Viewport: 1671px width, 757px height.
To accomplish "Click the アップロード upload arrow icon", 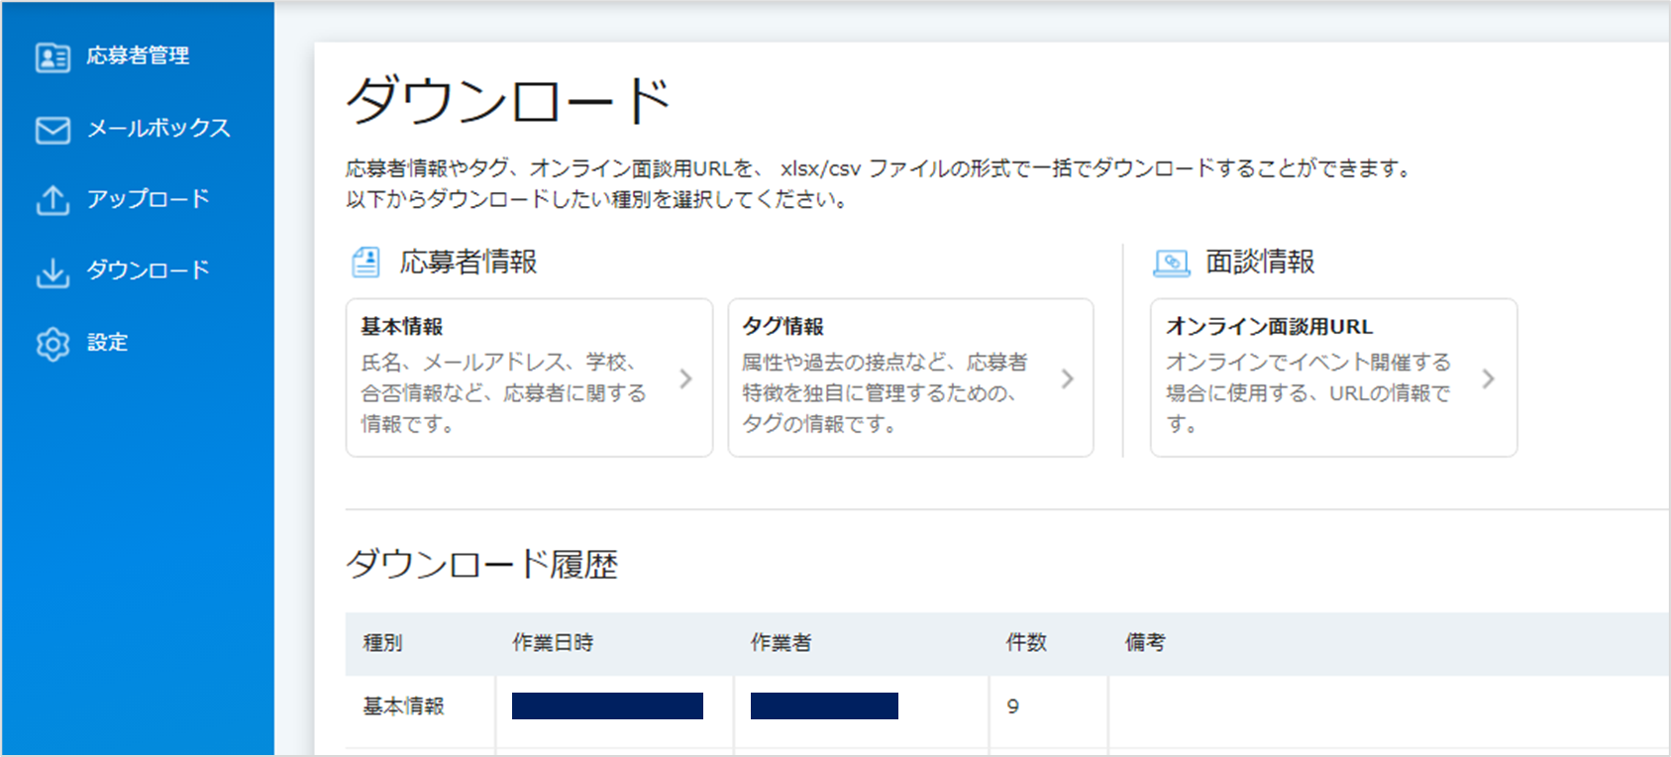I will coord(52,200).
